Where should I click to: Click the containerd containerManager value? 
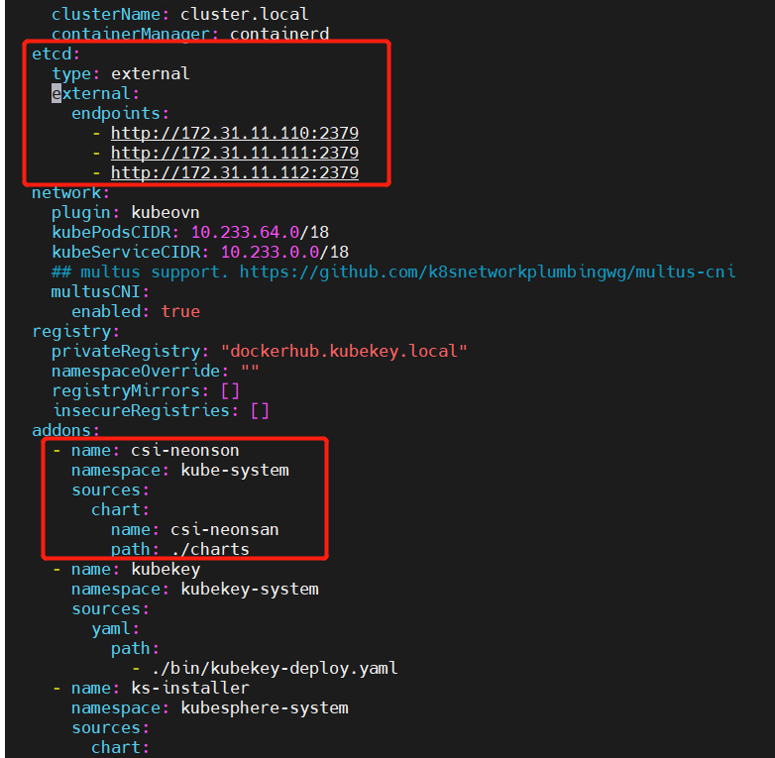click(x=278, y=34)
